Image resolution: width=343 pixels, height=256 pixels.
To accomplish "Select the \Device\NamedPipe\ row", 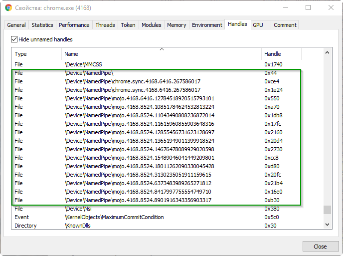I will tap(157, 73).
